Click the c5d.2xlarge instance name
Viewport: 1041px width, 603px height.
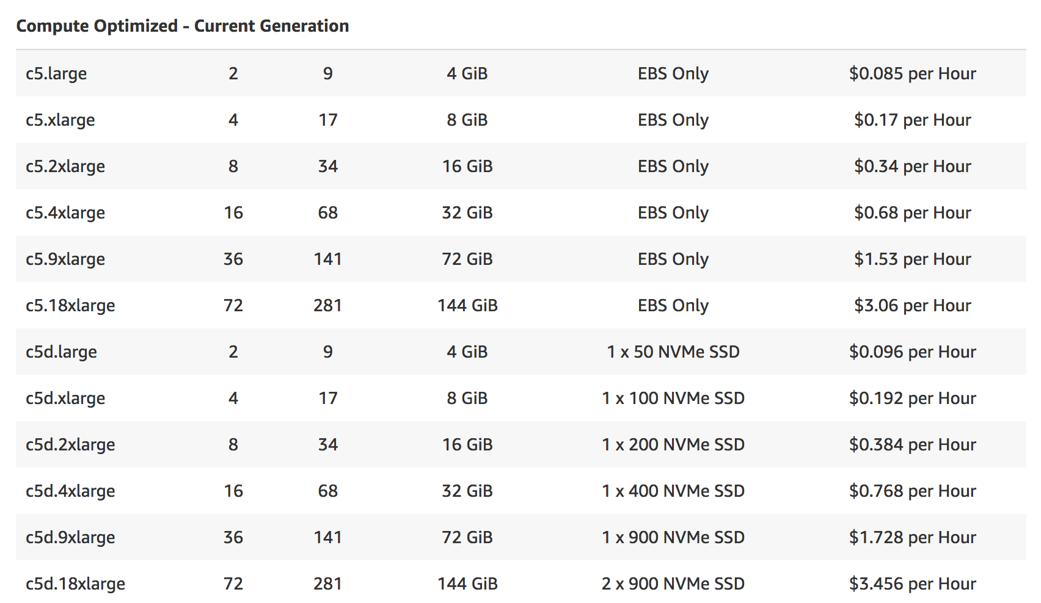click(70, 445)
